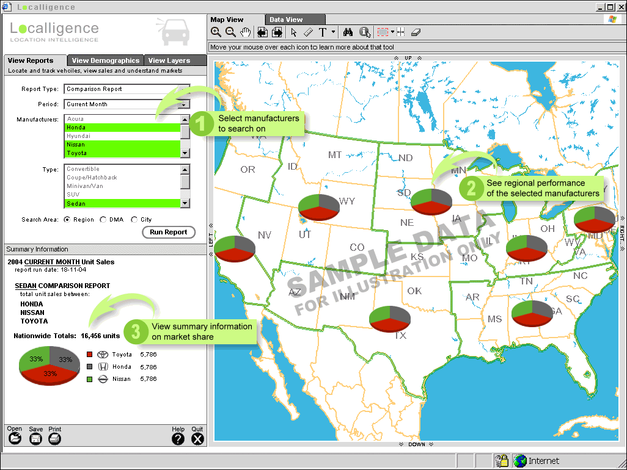
Task: Select Sedan in Type list
Action: click(122, 204)
